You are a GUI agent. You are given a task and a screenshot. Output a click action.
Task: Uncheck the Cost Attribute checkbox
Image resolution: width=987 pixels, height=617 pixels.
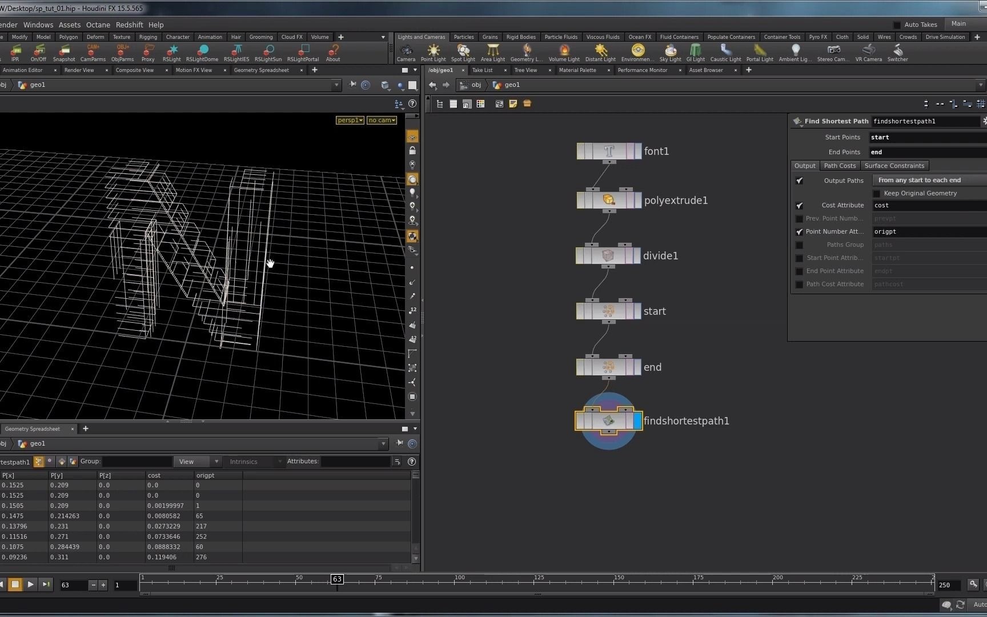click(800, 206)
